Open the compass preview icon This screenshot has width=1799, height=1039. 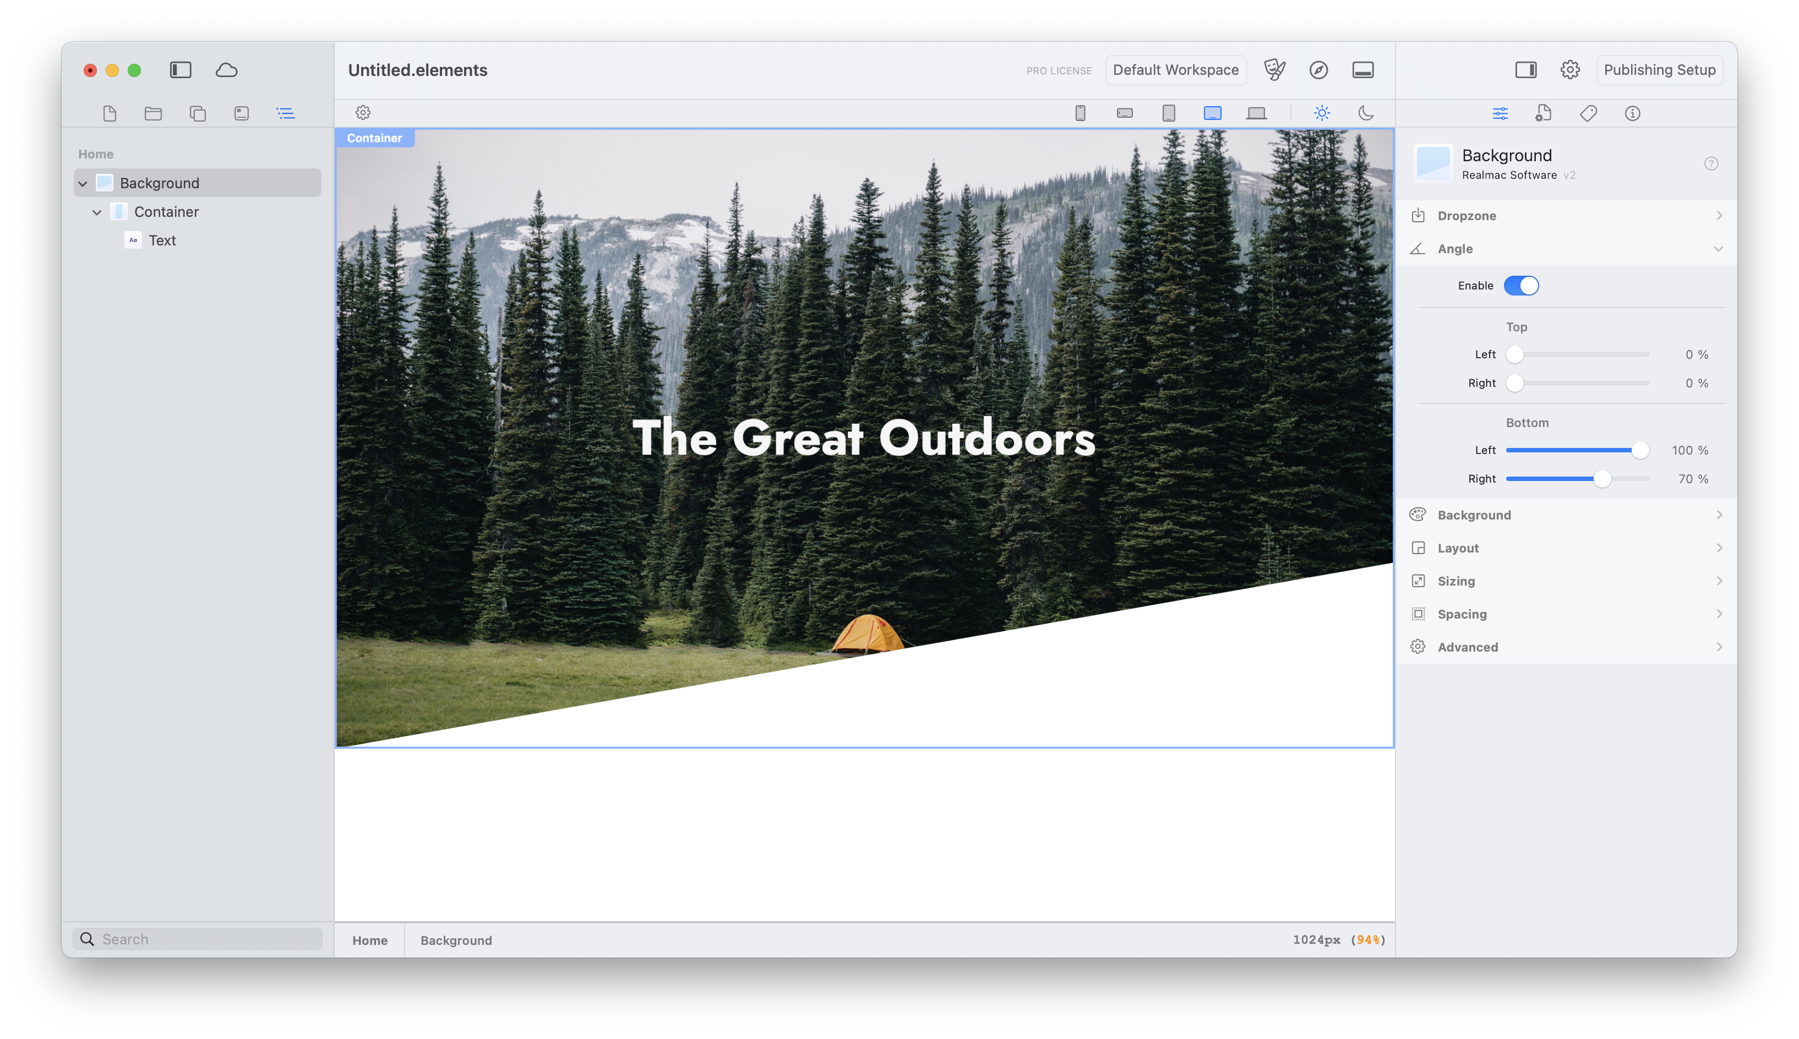[1319, 70]
